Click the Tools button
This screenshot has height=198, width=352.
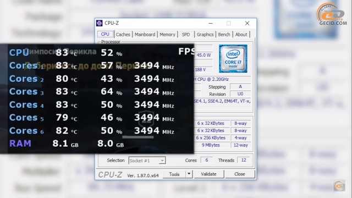174,174
